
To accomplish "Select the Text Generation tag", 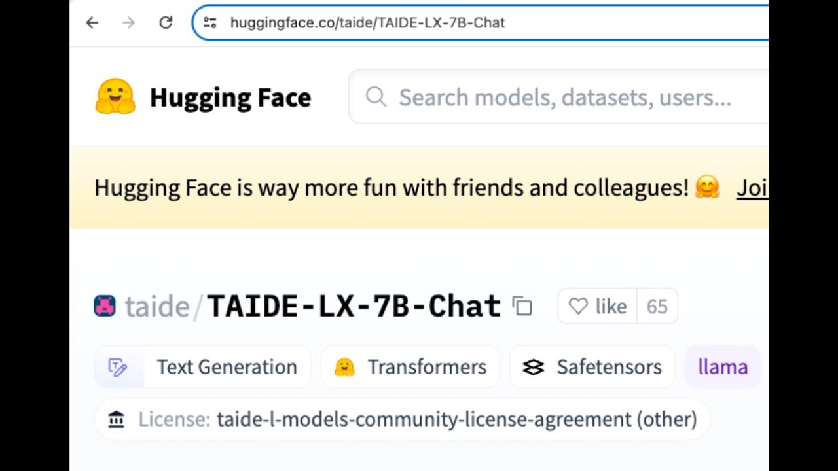I will pyautogui.click(x=202, y=367).
